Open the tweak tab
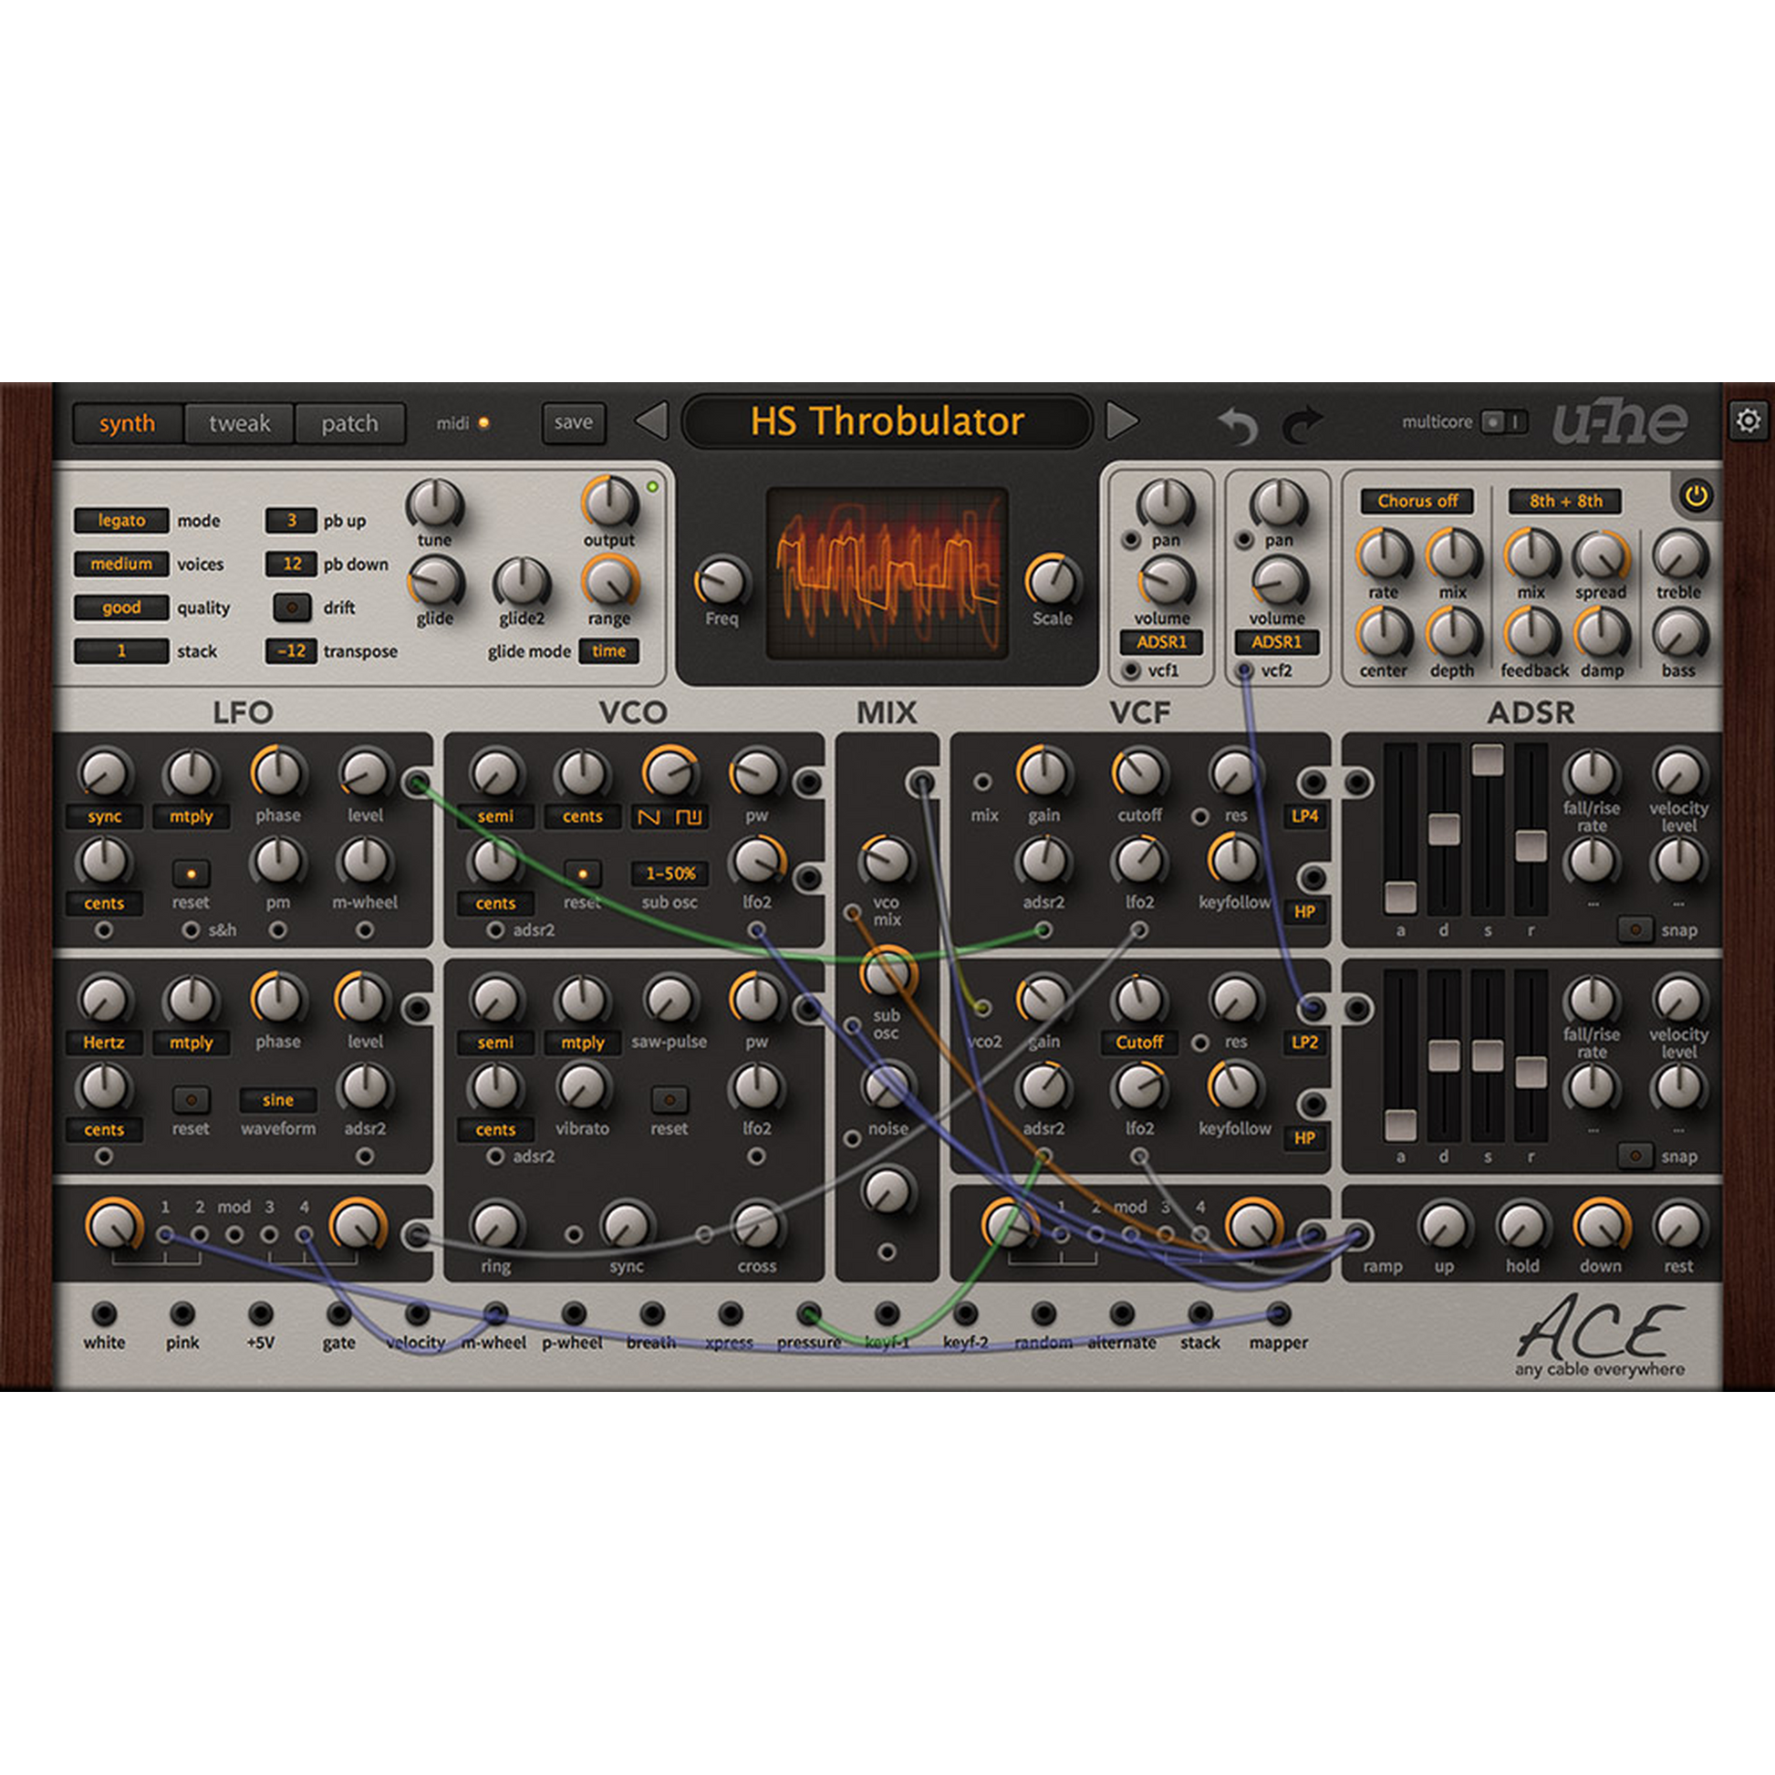 [239, 423]
